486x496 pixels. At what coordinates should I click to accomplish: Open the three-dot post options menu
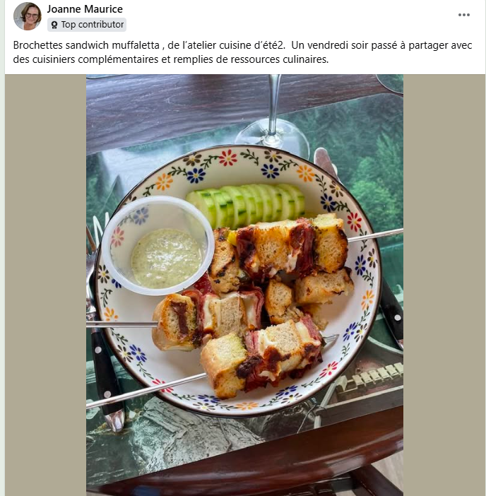coord(463,15)
